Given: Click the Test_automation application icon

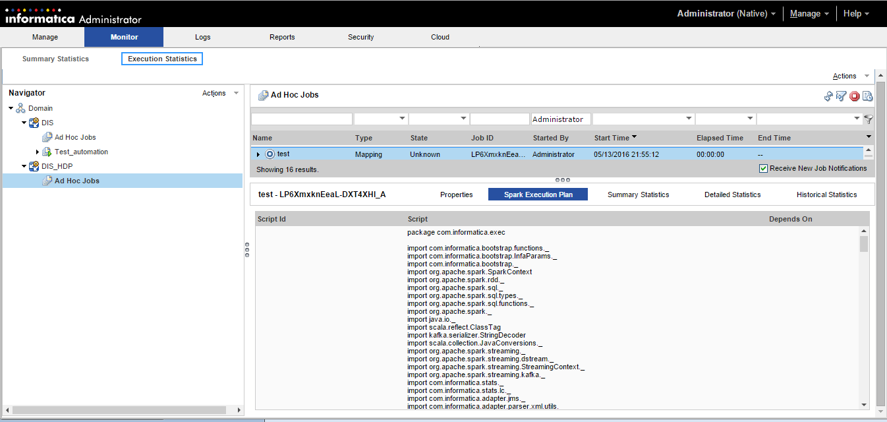Looking at the screenshot, I should 47,152.
